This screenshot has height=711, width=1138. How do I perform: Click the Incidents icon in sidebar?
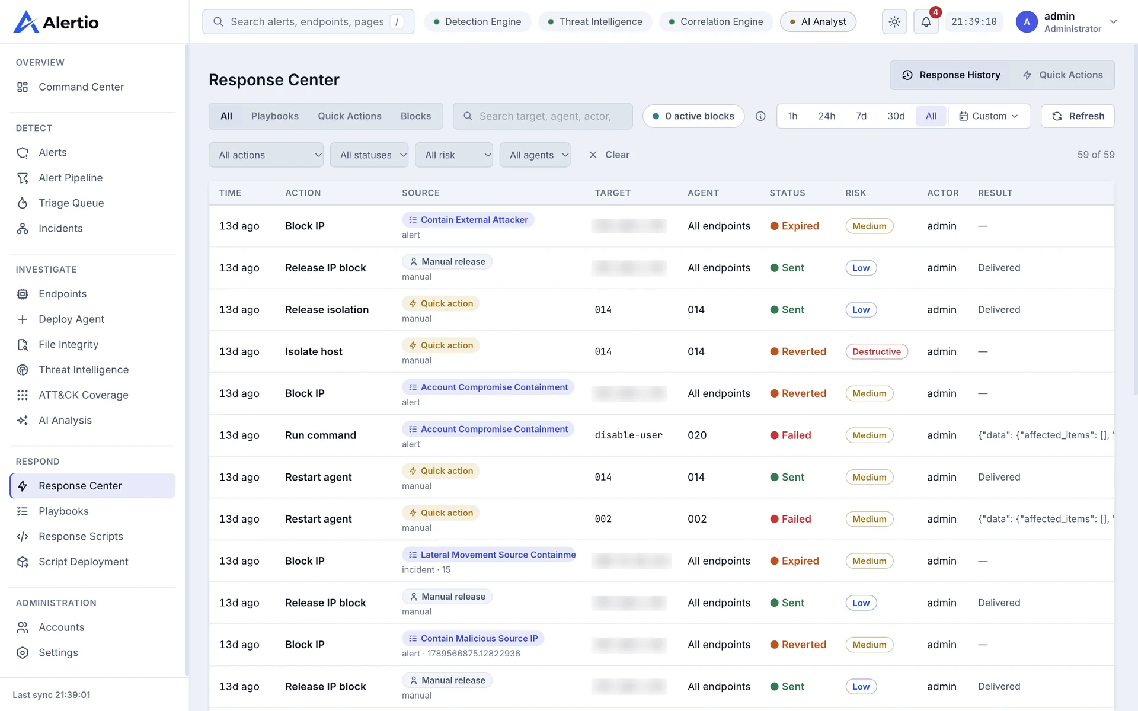tap(23, 229)
